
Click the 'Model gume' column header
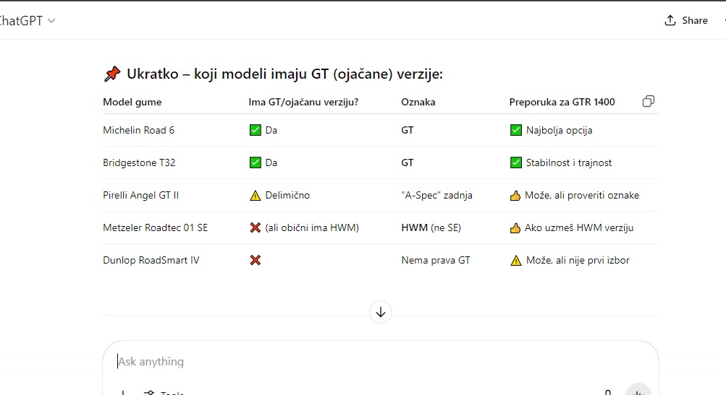click(x=132, y=102)
